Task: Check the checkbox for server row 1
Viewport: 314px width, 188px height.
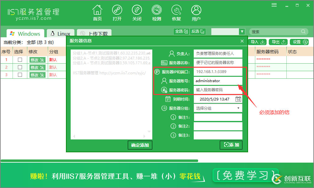Action: [x=20, y=60]
